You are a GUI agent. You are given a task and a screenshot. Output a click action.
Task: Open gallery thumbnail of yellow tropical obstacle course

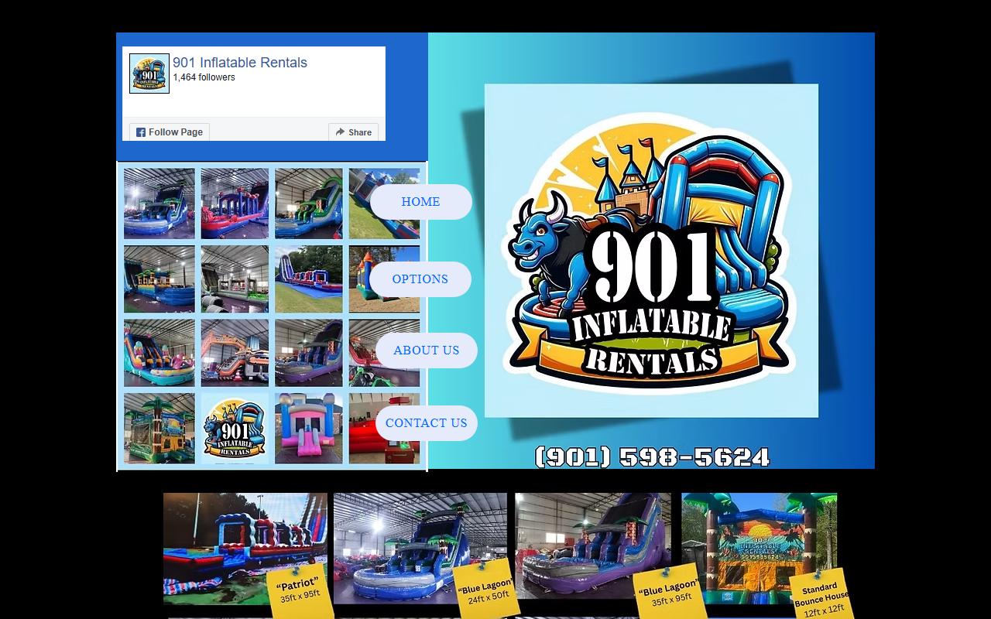pos(159,279)
